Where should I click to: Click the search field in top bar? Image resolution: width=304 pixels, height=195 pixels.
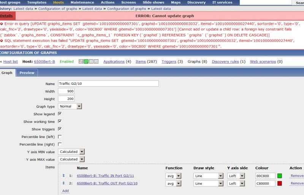coord(266,3)
